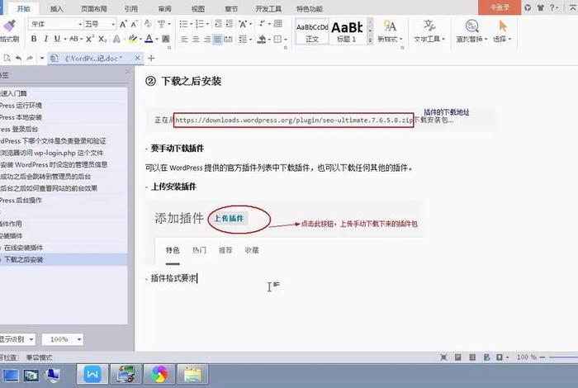The width and height of the screenshot is (578, 388).
Task: Click Increase Indent icon
Action: pyautogui.click(x=230, y=24)
